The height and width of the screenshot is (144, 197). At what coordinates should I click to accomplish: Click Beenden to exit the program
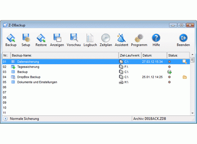(x=183, y=40)
